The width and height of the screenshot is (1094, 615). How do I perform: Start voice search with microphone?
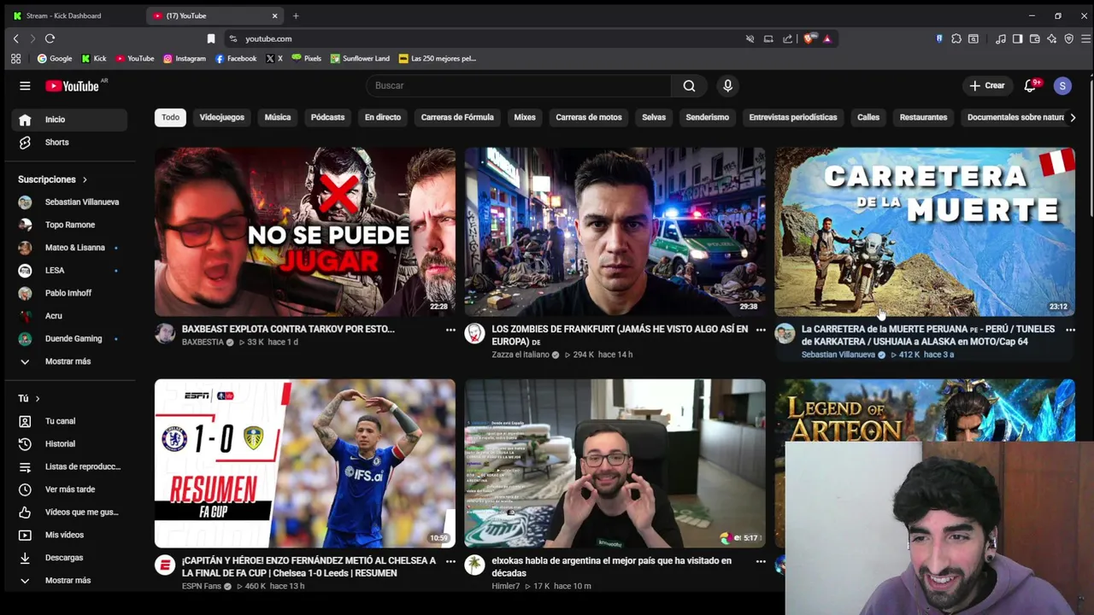pos(728,85)
